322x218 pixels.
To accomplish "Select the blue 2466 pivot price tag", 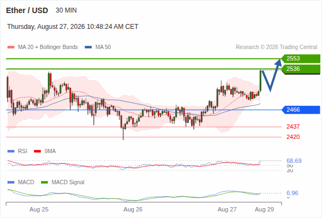I will pos(301,110).
